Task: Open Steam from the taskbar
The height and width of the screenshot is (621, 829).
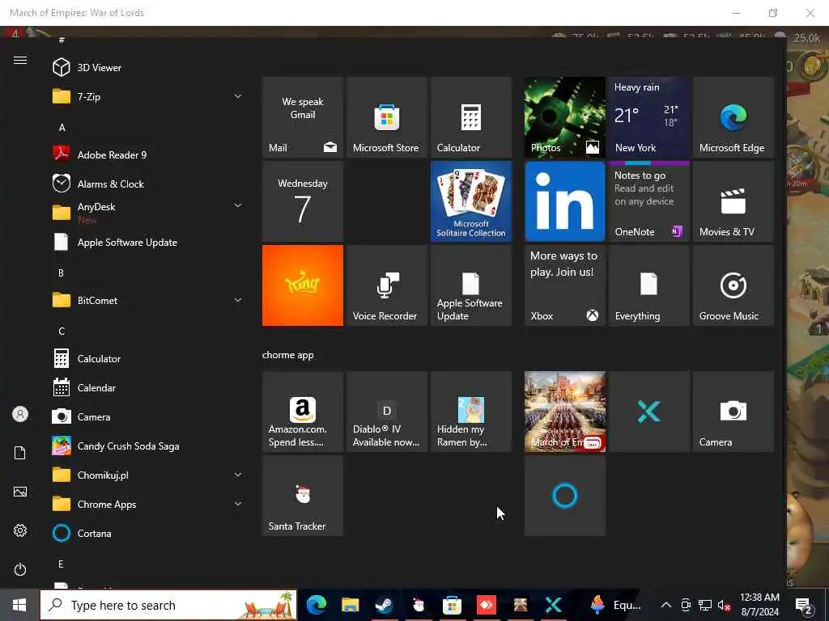Action: 385,605
